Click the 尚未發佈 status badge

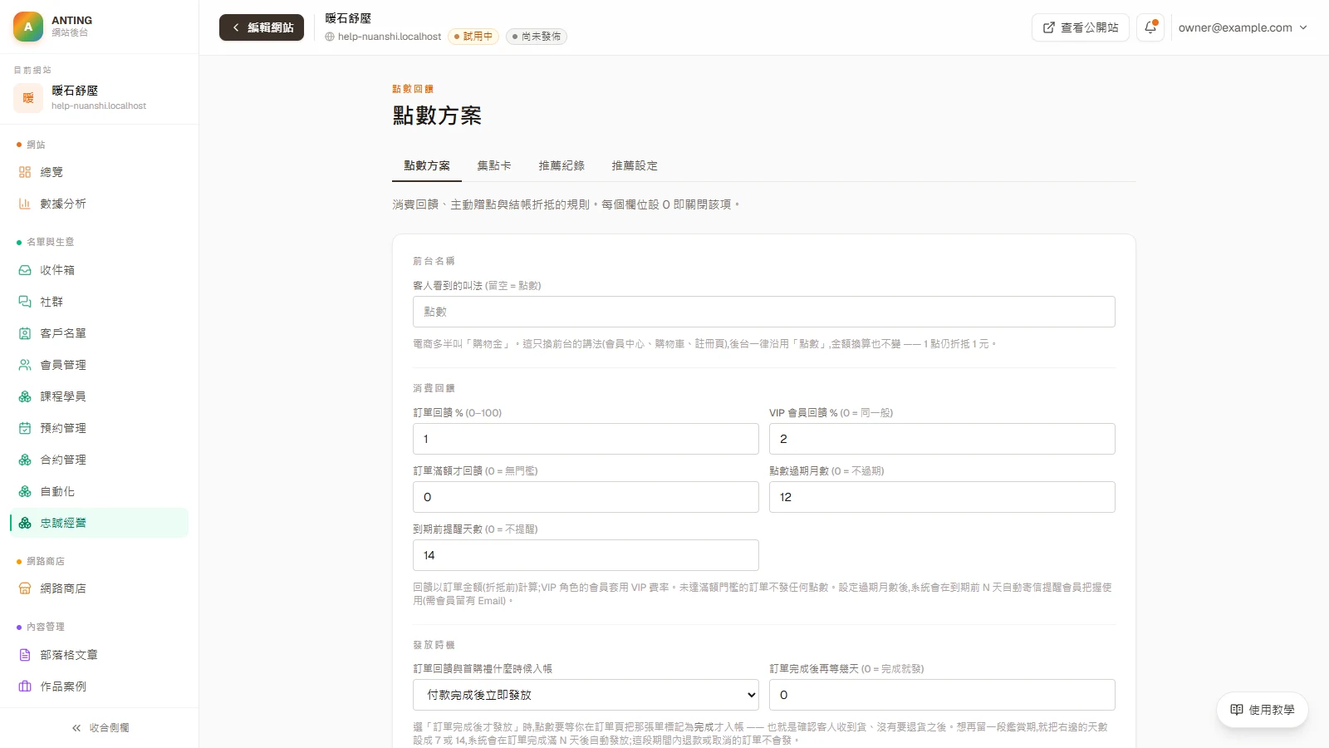pos(537,37)
